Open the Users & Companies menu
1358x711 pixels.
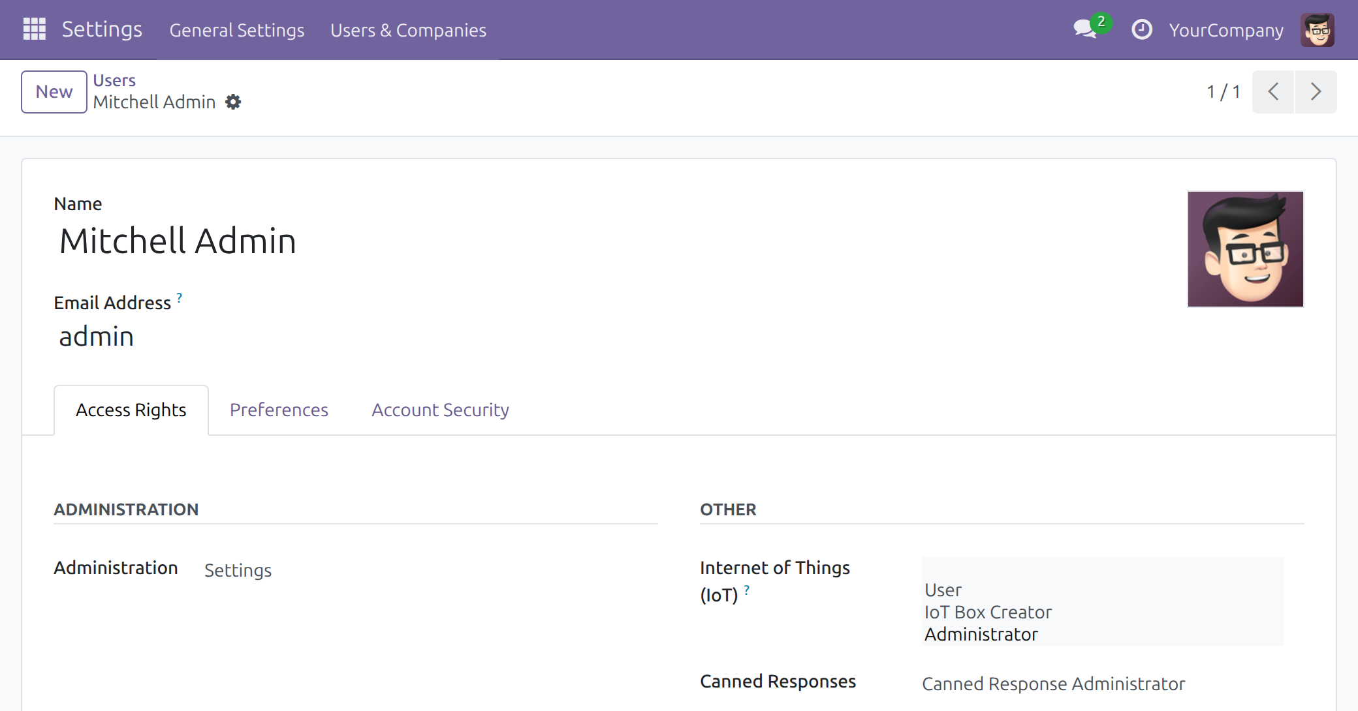coord(408,30)
